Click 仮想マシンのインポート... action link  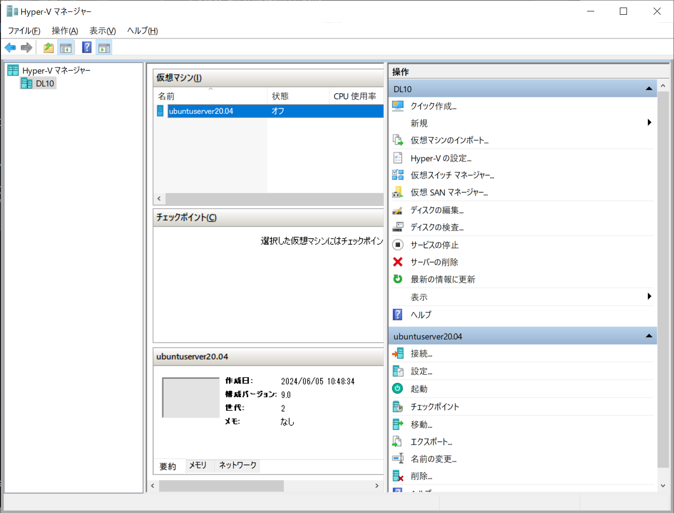point(449,140)
